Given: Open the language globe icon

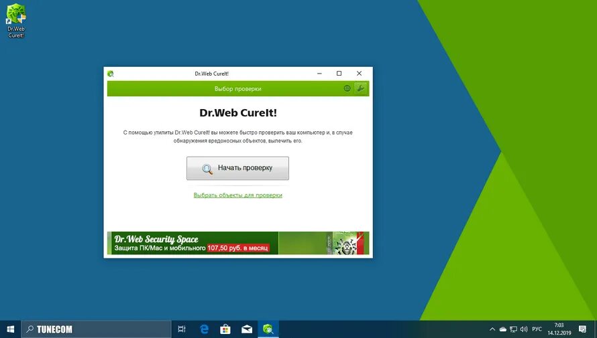Looking at the screenshot, I should pyautogui.click(x=347, y=88).
